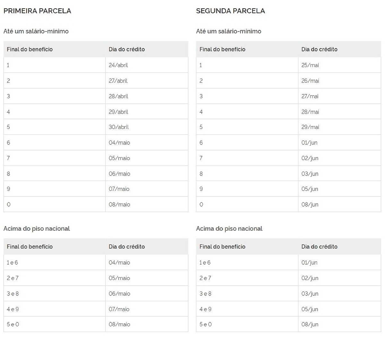Select the 27/abril credit date cell

tap(118, 81)
